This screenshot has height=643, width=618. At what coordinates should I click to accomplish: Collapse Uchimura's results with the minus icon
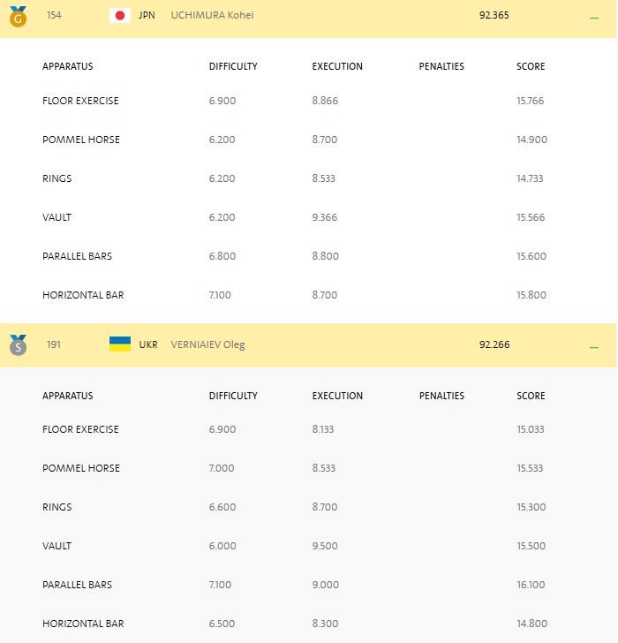pyautogui.click(x=594, y=17)
